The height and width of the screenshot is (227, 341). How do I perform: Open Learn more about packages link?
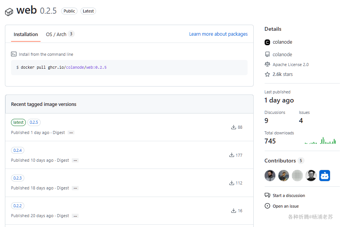pyautogui.click(x=218, y=34)
